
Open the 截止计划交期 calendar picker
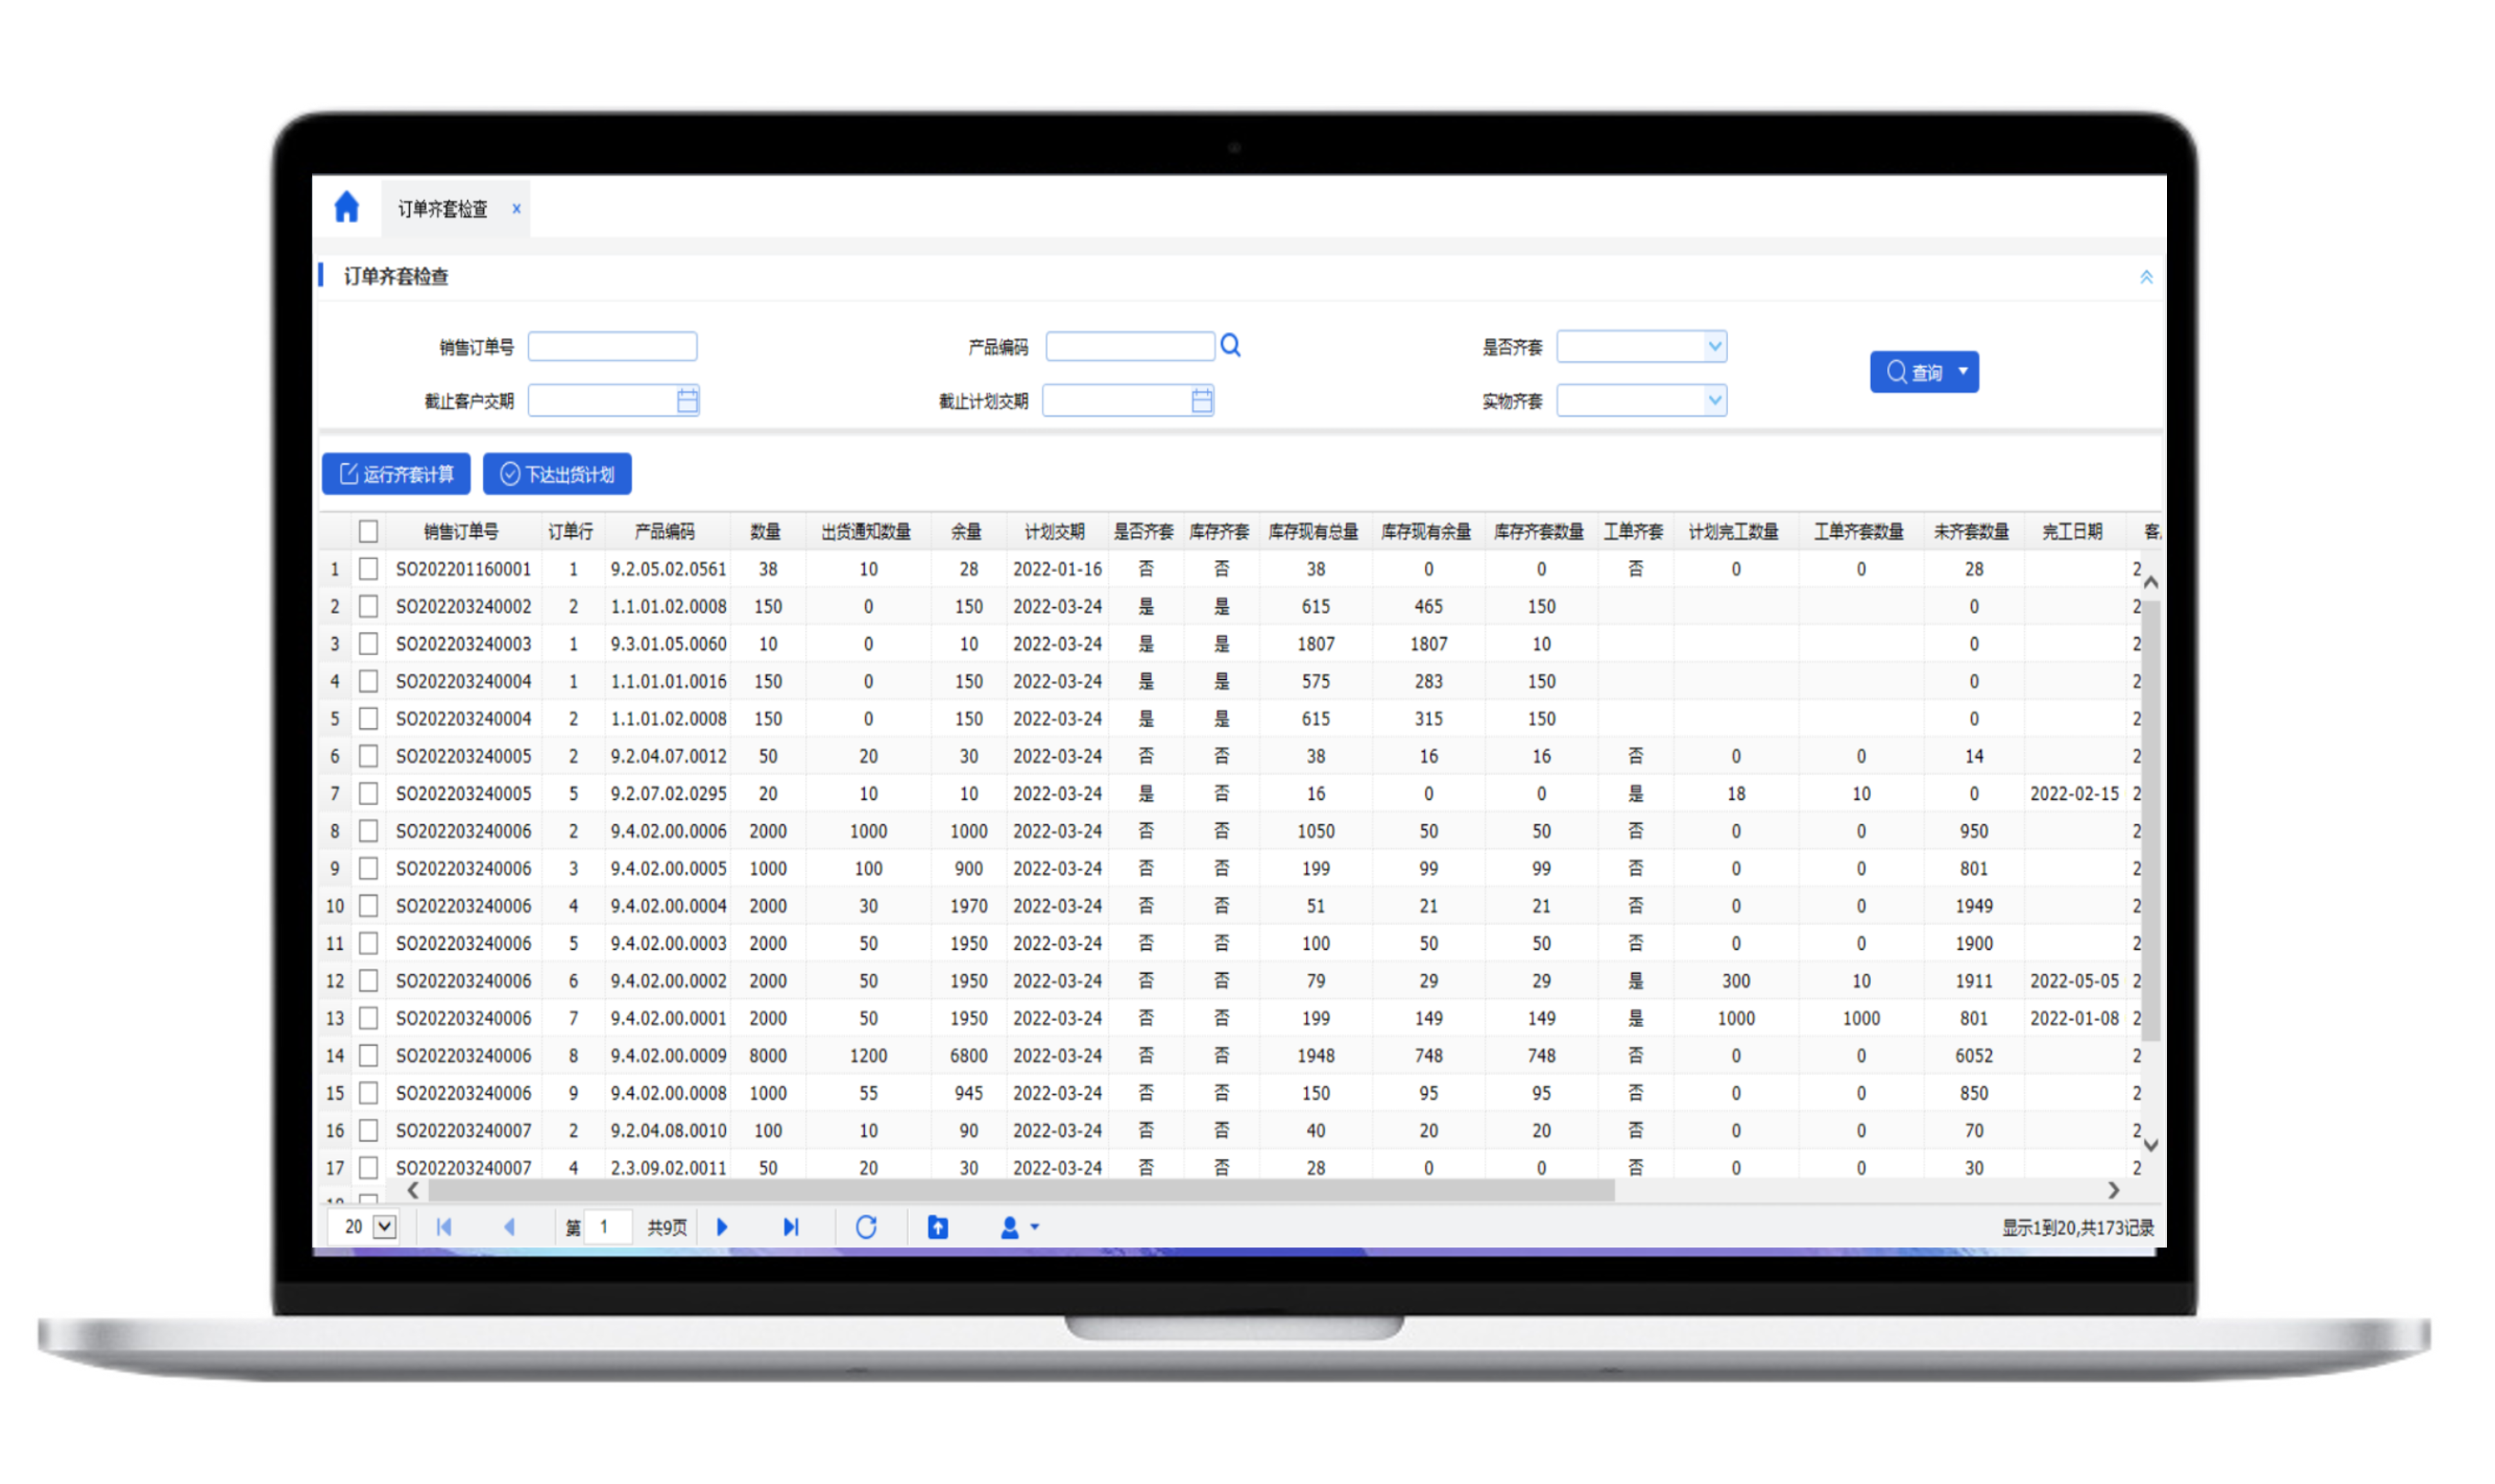[x=1202, y=401]
